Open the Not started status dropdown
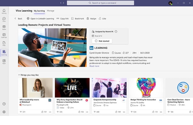The height and width of the screenshot is (125, 193). pyautogui.click(x=102, y=41)
